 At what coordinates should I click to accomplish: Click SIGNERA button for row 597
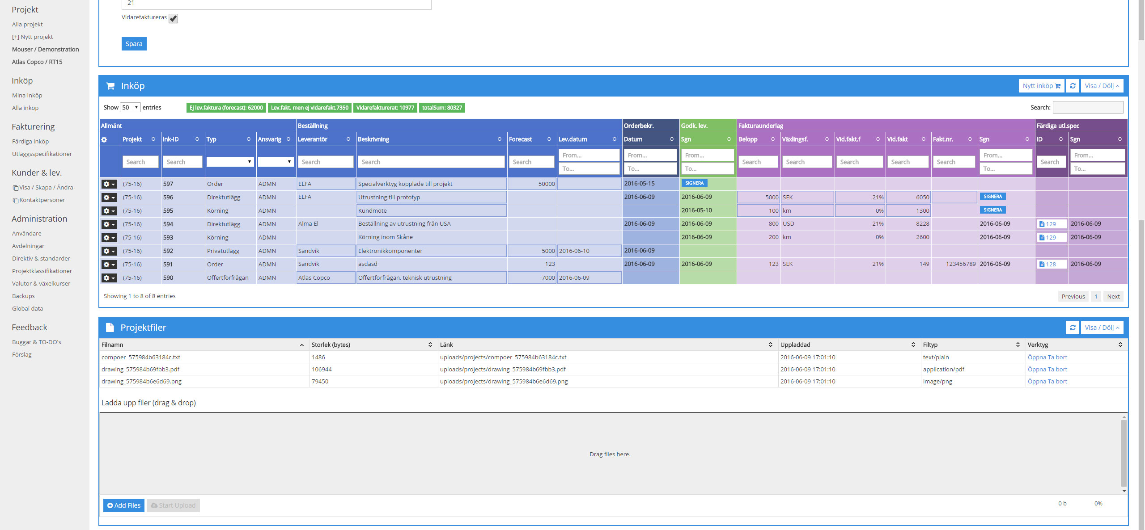[694, 183]
